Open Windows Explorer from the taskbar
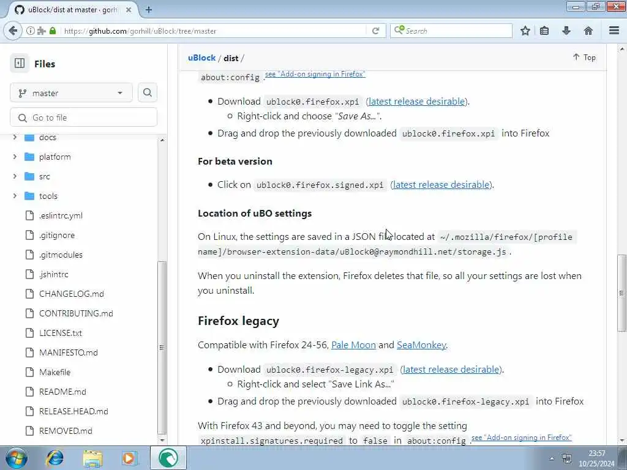The image size is (627, 470). (x=92, y=458)
